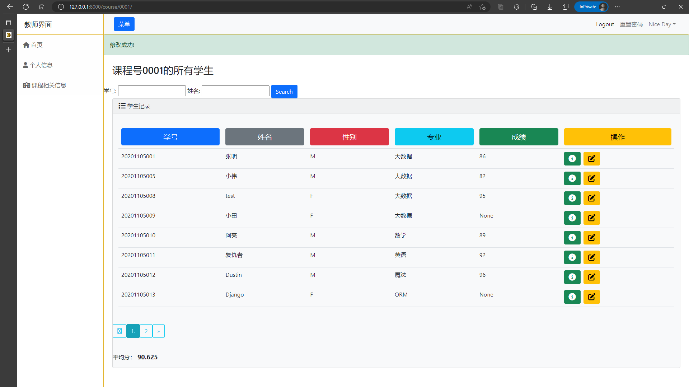View info for student 复仇者

tap(572, 257)
